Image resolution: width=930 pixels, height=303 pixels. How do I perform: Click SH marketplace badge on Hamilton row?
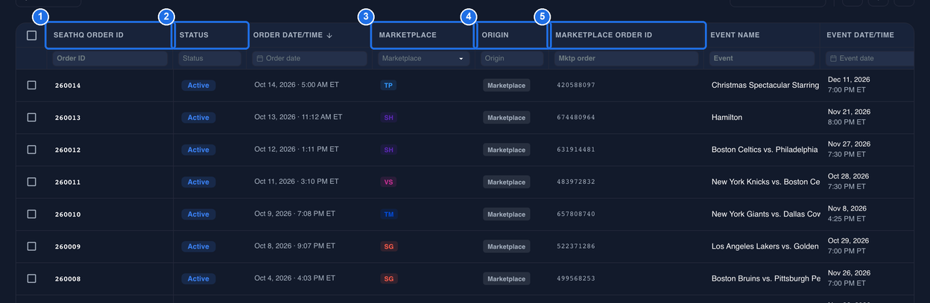pos(388,118)
